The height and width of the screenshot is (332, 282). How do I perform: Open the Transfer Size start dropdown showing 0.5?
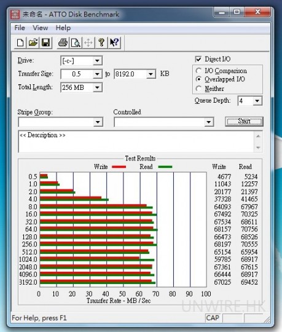click(97, 74)
